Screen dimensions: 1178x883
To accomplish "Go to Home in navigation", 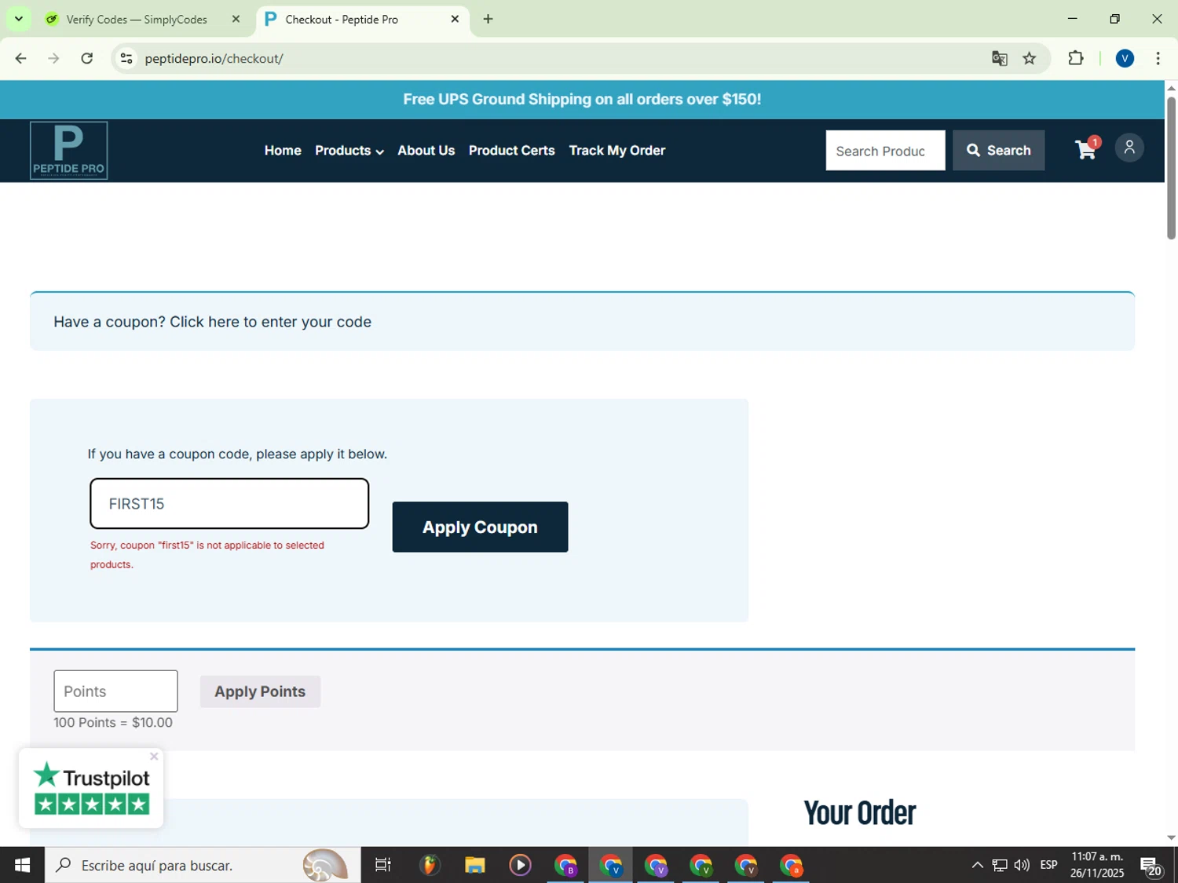I will (x=283, y=150).
